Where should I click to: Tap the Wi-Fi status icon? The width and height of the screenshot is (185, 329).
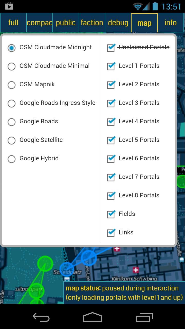coord(138,6)
